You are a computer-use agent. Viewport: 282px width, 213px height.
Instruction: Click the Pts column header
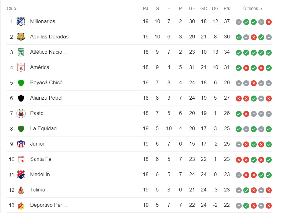click(227, 8)
